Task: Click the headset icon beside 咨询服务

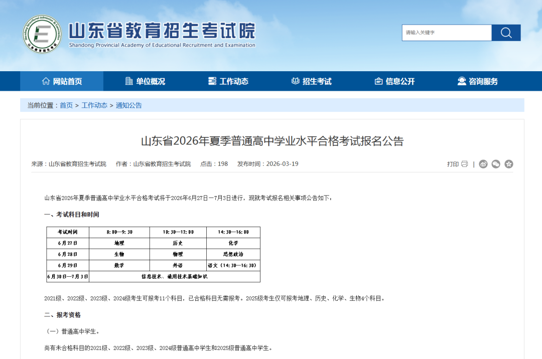Action: pyautogui.click(x=461, y=81)
